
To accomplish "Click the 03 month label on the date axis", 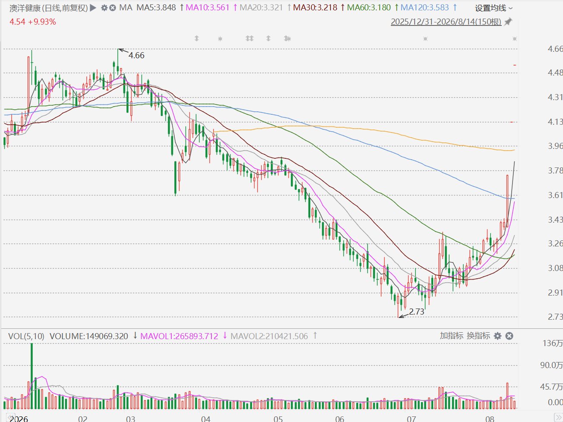I will click(130, 419).
